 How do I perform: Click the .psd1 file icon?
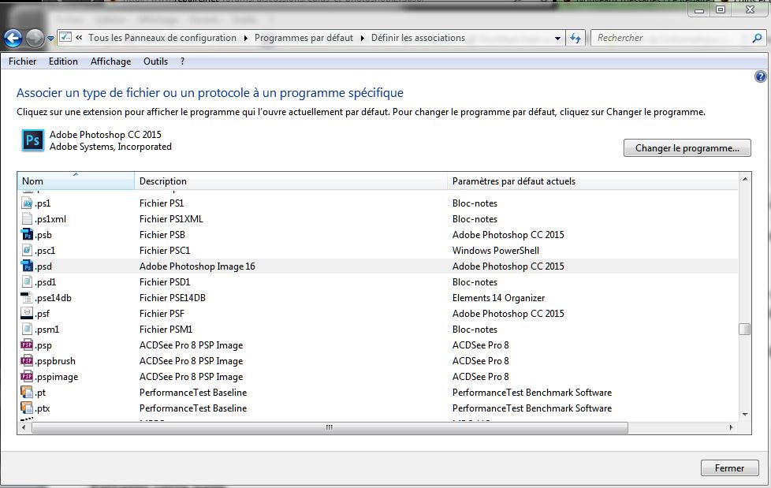(x=27, y=281)
